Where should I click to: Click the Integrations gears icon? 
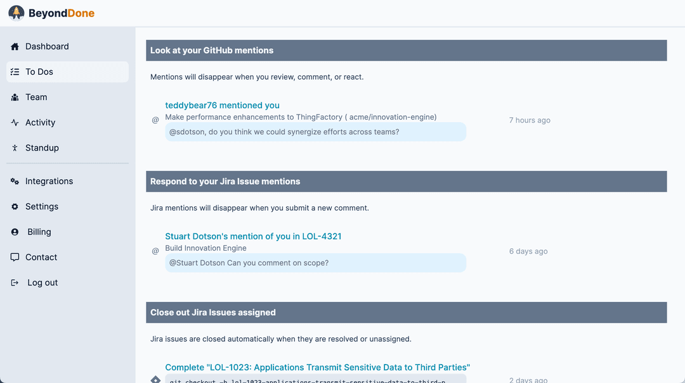pos(15,182)
